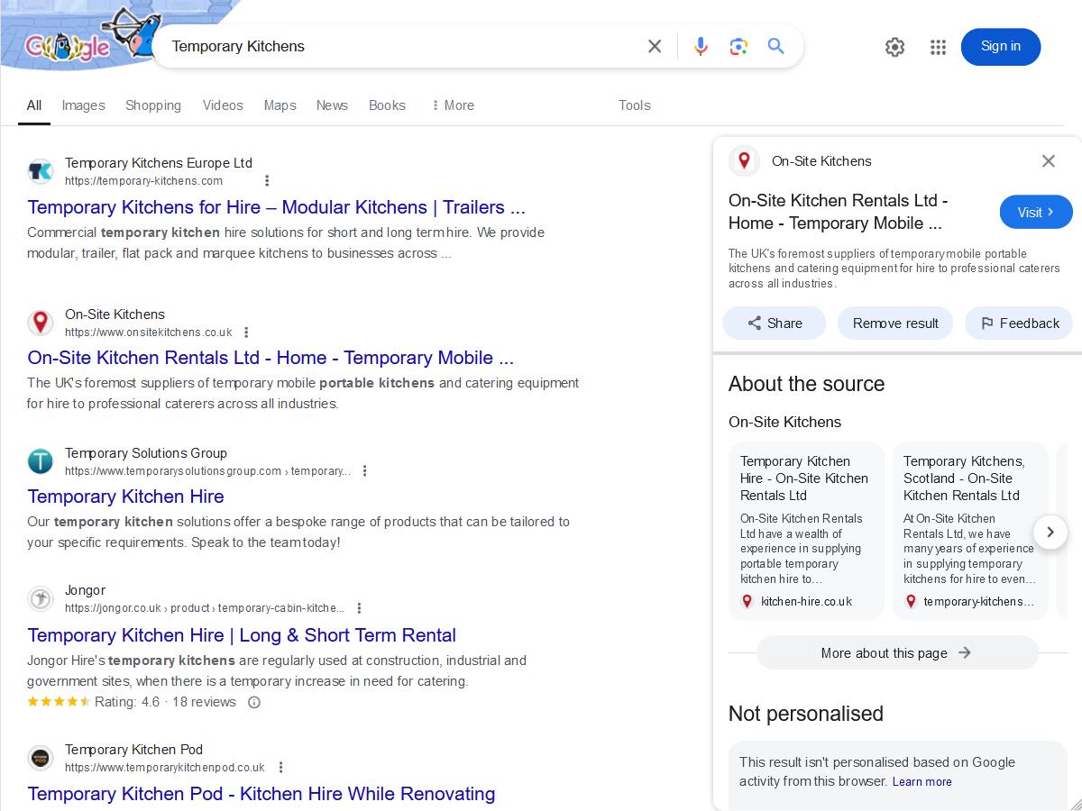Click Temporary Kitchen Pod favicon

coord(41,758)
